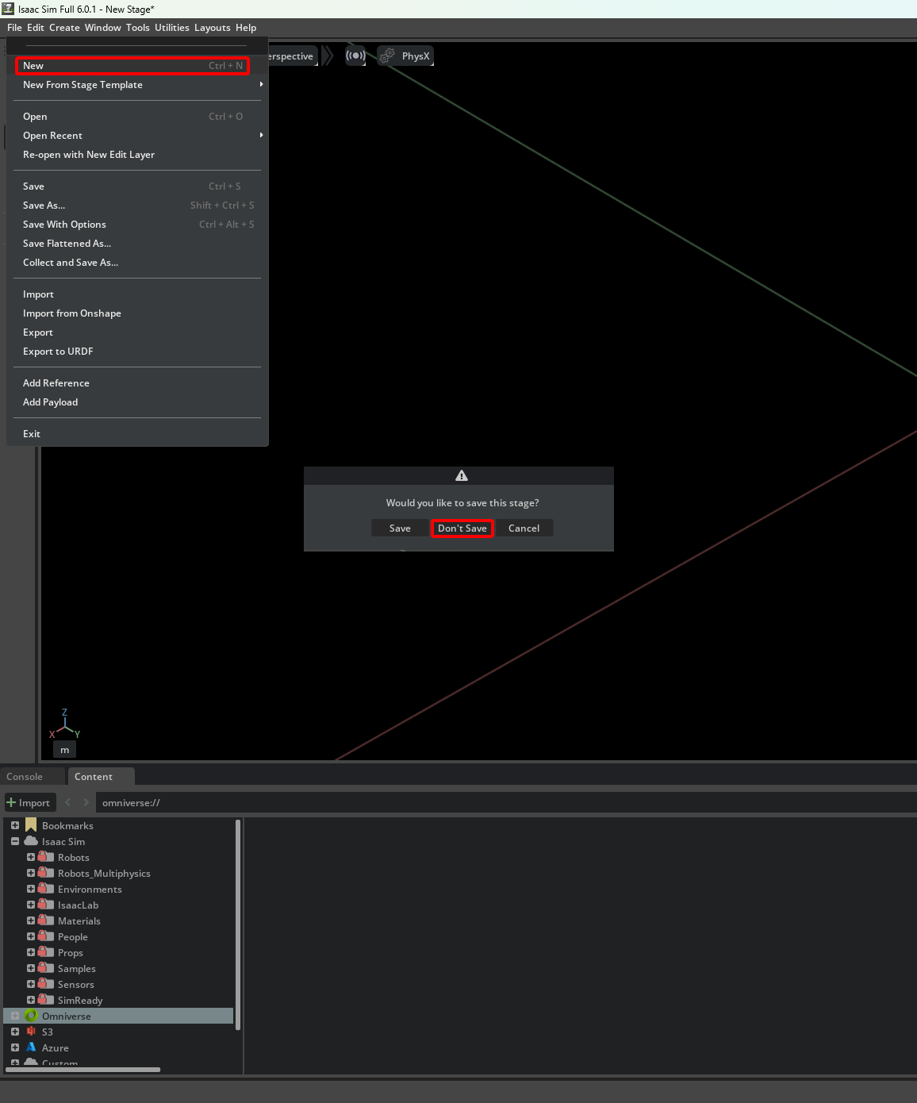
Task: Select the IsaacLab folder label
Action: point(79,905)
